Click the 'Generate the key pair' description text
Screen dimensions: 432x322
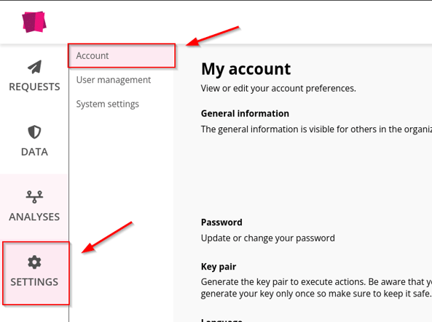pyautogui.click(x=316, y=288)
